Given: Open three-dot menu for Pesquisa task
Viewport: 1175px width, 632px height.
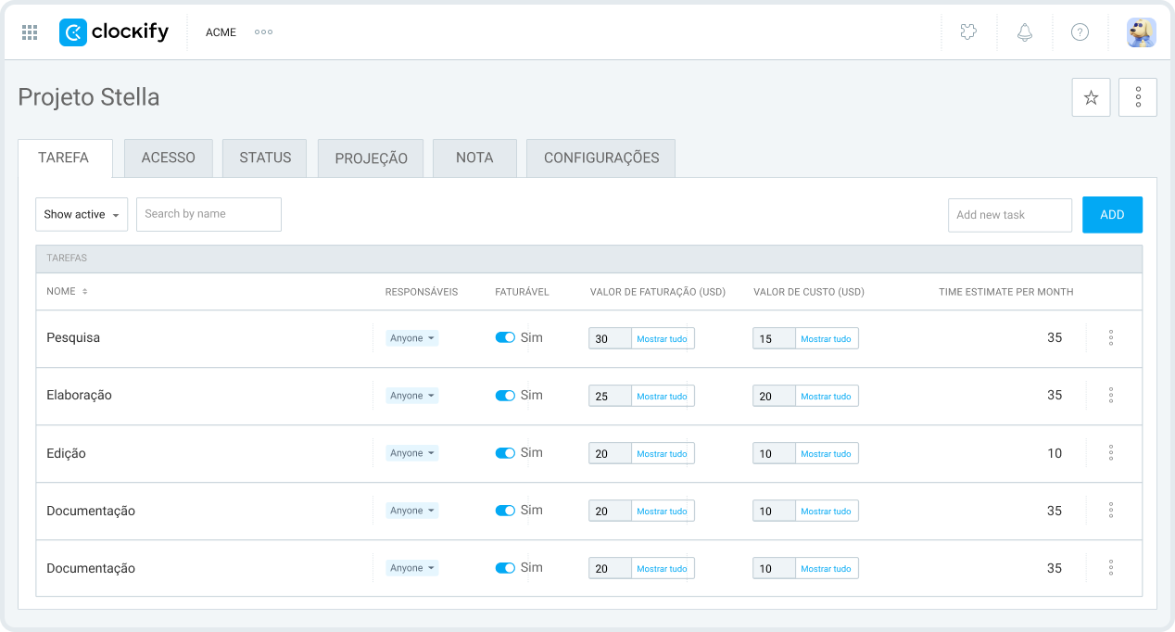Looking at the screenshot, I should (x=1110, y=338).
